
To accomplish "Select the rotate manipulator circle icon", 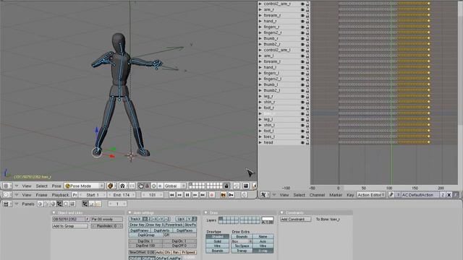I will tap(153, 186).
